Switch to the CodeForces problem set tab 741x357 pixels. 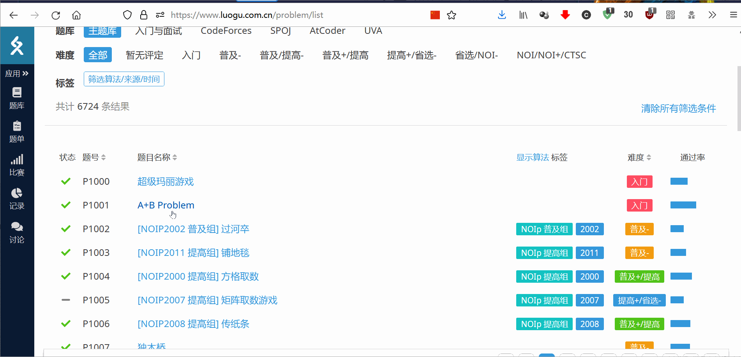[226, 31]
